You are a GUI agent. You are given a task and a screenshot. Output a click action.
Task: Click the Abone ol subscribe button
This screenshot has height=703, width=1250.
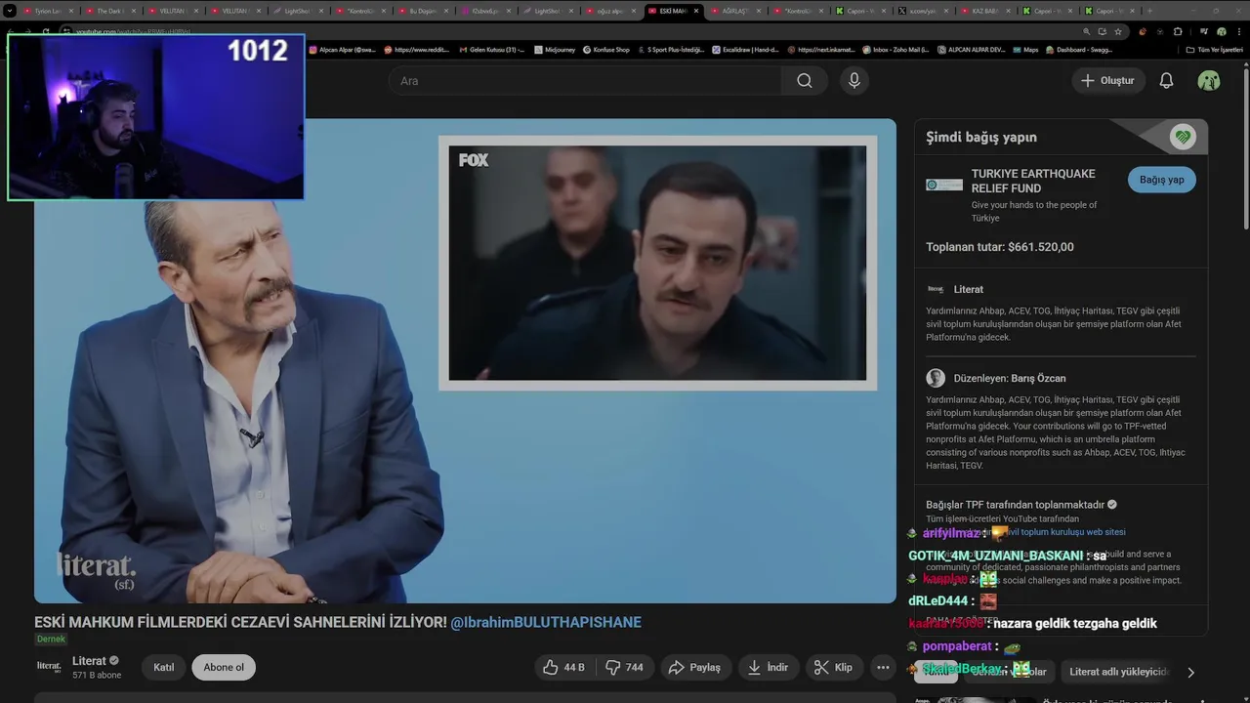point(224,668)
